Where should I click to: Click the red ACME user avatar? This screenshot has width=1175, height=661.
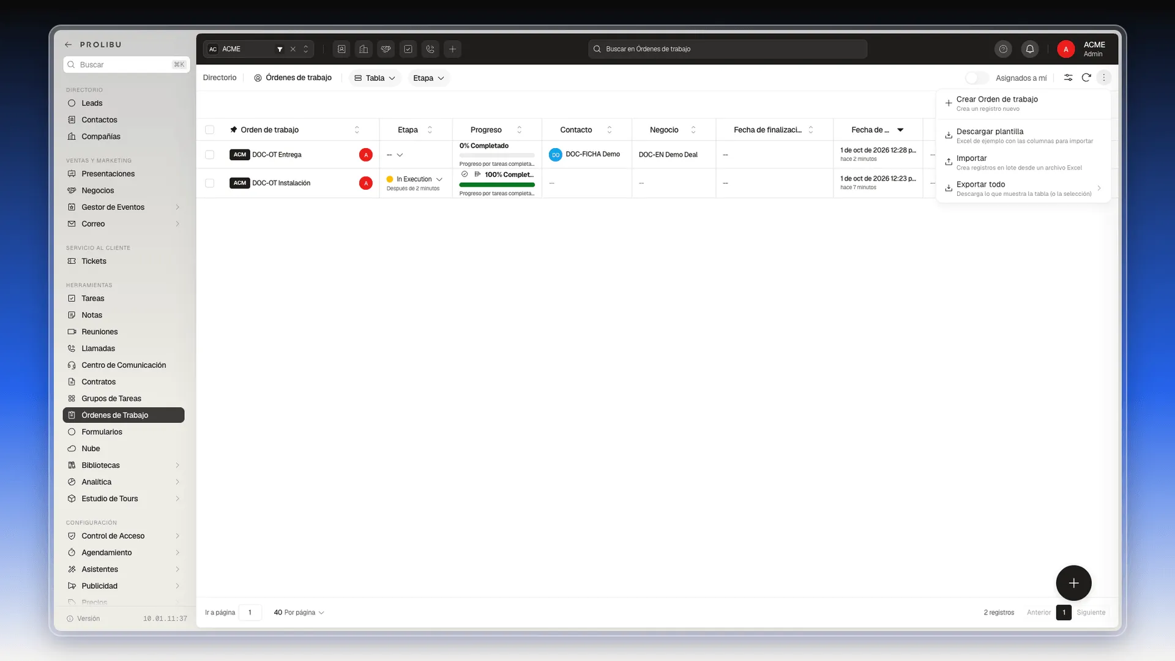pos(1066,49)
